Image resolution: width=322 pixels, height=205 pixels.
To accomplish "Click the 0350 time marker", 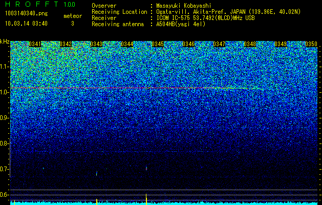I will coord(311,44).
